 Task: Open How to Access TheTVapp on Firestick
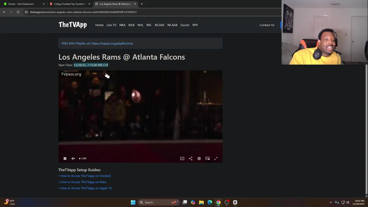pos(85,176)
